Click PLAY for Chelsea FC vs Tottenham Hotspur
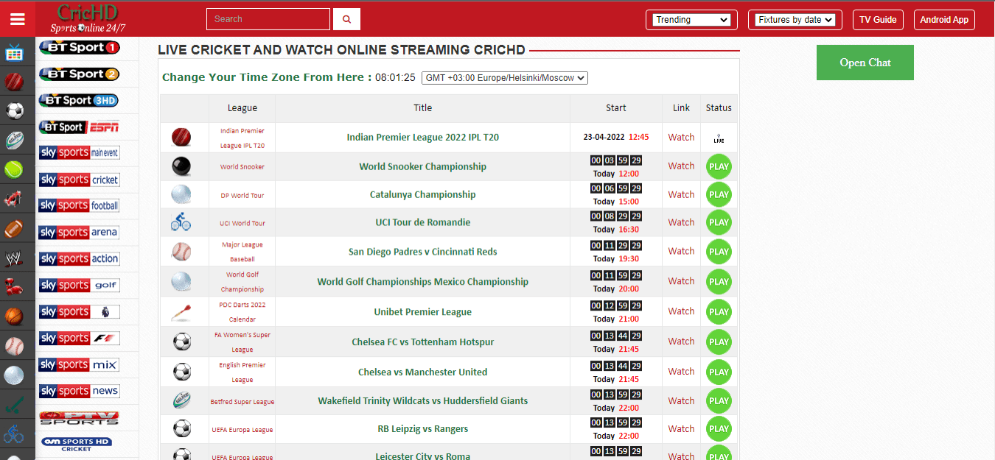 pos(719,342)
